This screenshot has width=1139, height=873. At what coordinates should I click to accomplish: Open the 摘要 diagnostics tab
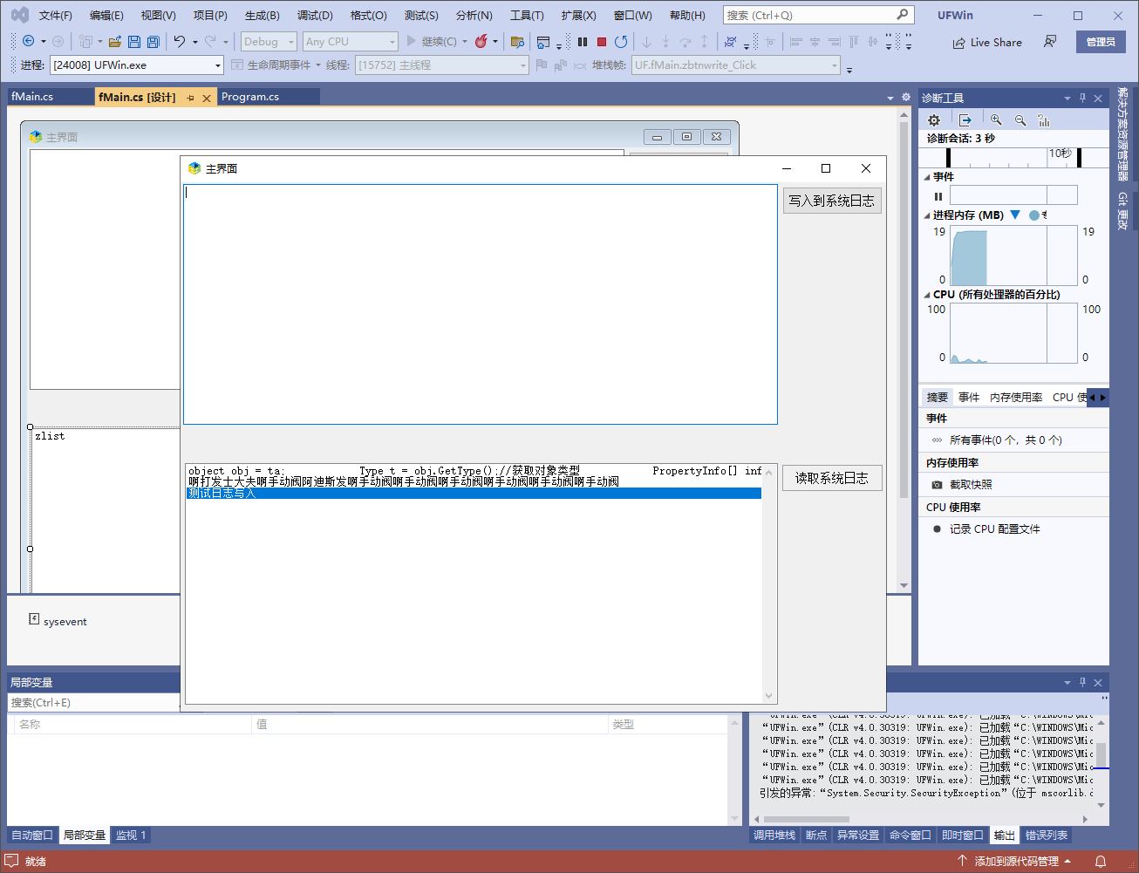[938, 398]
